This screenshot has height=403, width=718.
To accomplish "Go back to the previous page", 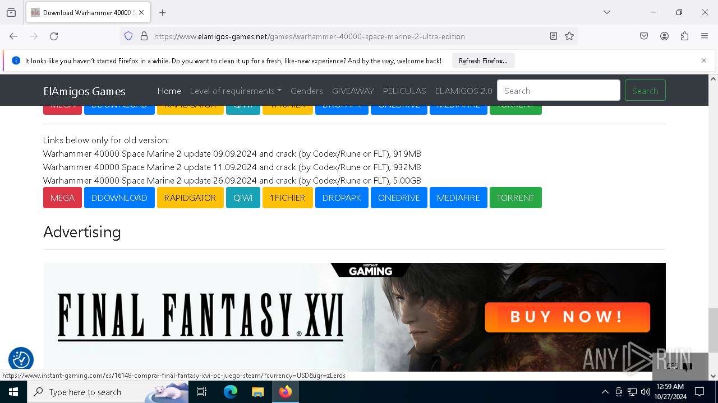I will 13,36.
